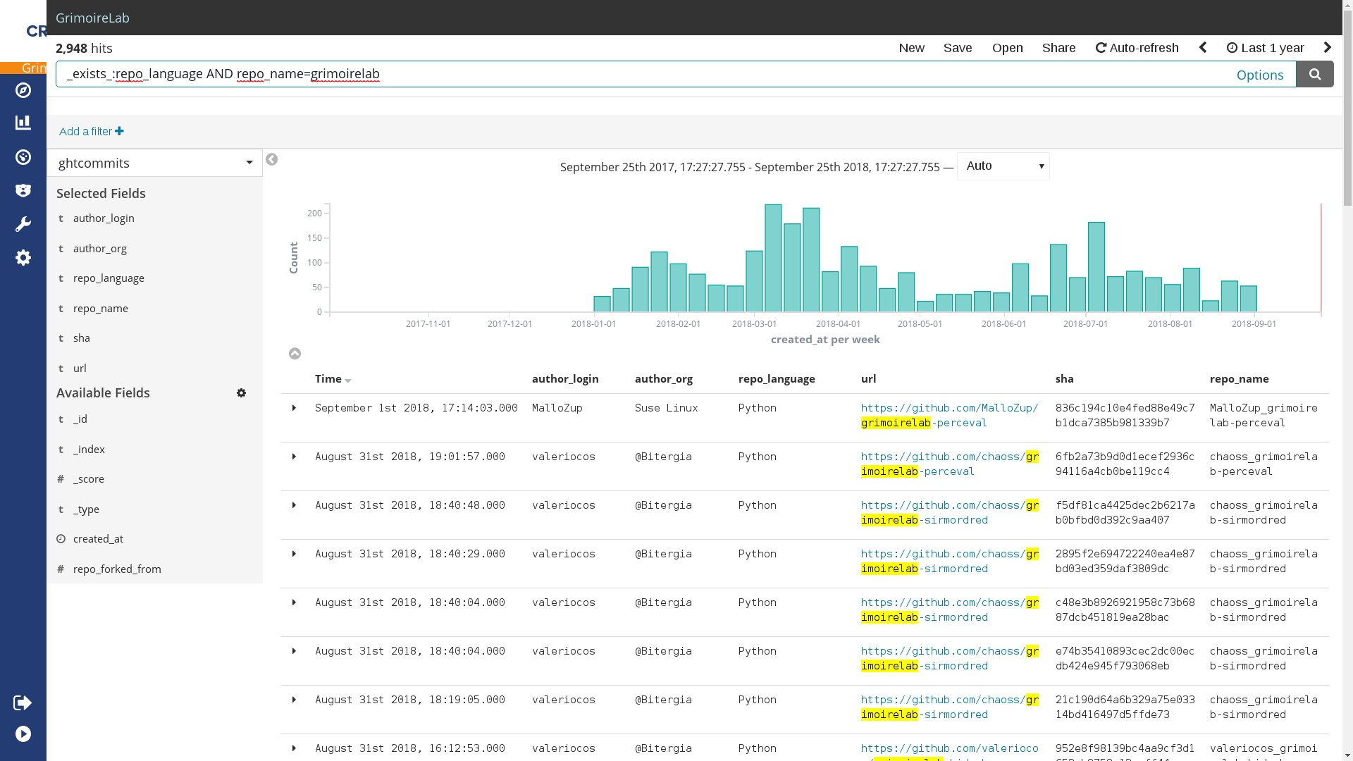Toggle the author_org selected field

(x=99, y=248)
